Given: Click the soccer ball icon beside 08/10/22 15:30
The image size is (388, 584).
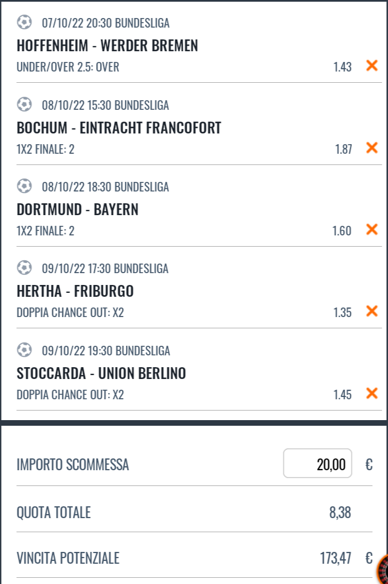Looking at the screenshot, I should click(25, 104).
